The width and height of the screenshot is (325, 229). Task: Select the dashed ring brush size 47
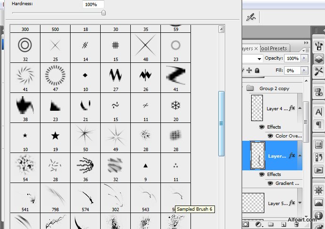55,75
